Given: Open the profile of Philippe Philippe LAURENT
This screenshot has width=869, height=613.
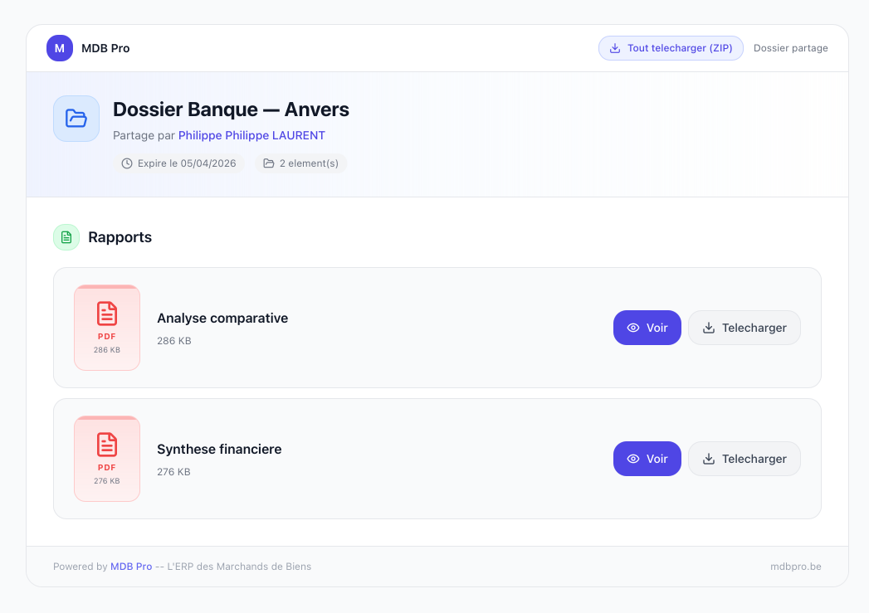Looking at the screenshot, I should click(x=251, y=135).
